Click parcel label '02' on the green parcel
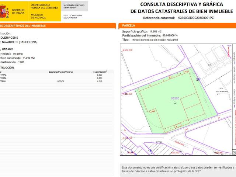The height and width of the screenshot is (177, 236). 175,103
